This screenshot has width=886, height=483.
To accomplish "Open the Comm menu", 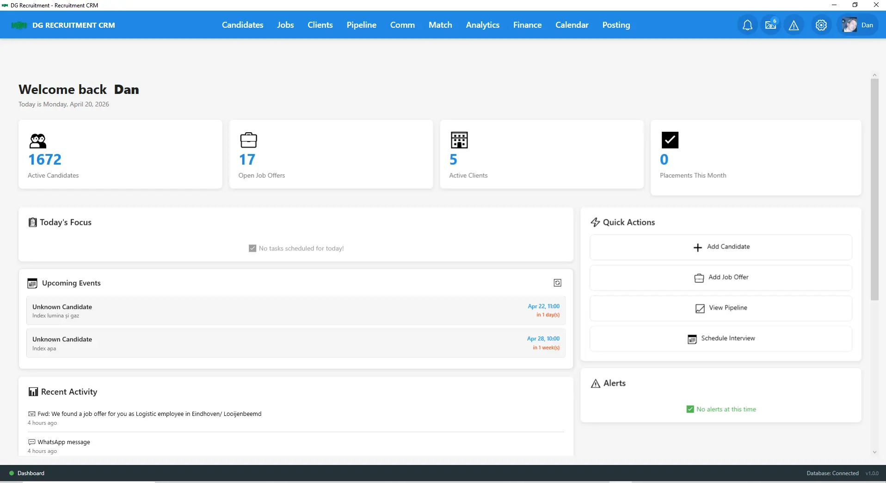I will click(x=402, y=25).
